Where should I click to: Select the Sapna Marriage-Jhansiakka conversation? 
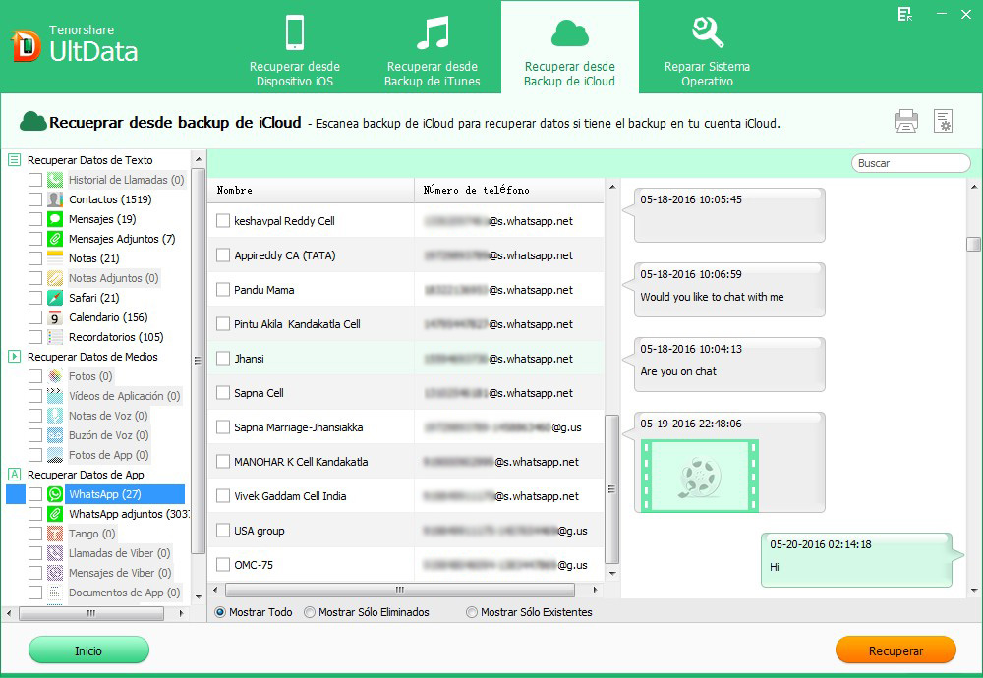pos(406,427)
